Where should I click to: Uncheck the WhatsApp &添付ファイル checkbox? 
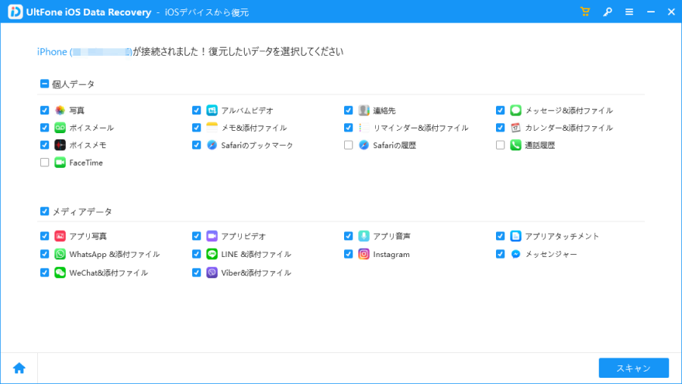[x=44, y=254]
